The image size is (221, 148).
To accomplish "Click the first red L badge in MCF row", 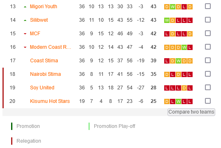I will [x=167, y=34].
